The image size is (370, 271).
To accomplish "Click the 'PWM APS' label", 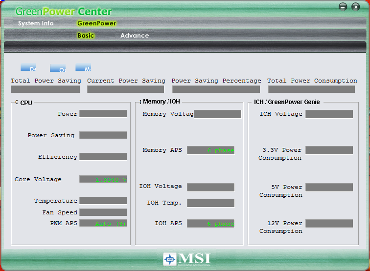I will coord(64,223).
